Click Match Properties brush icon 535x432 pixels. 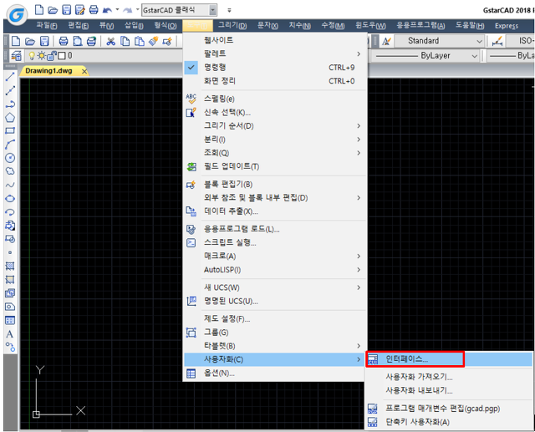(x=153, y=41)
